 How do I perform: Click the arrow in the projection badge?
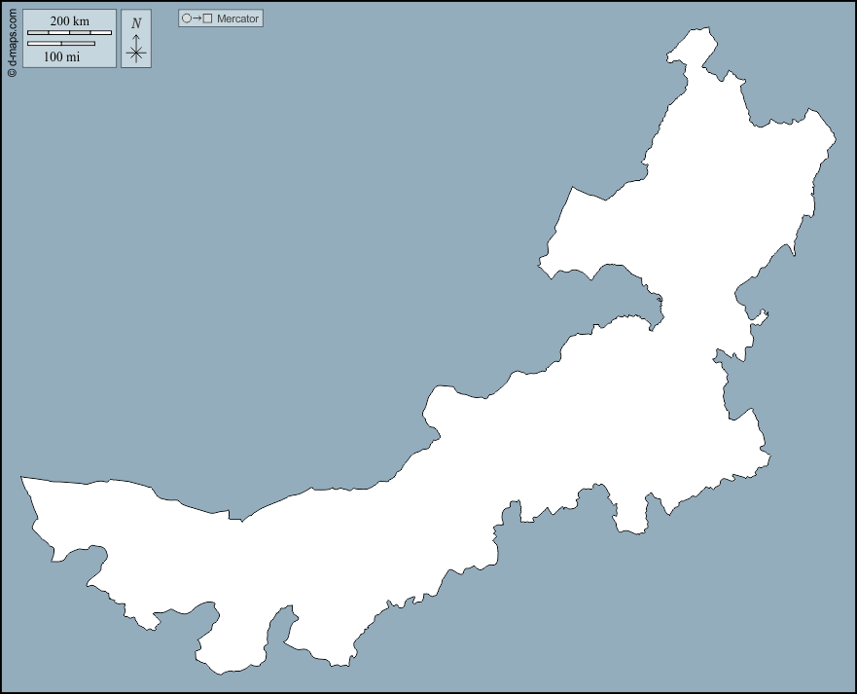tap(196, 18)
